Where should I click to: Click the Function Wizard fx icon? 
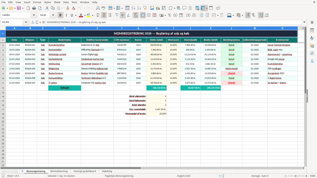coord(33,22)
